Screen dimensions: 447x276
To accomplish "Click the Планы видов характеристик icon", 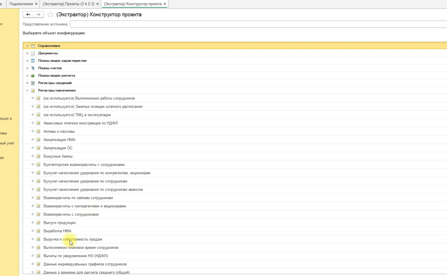I will pyautogui.click(x=33, y=61).
